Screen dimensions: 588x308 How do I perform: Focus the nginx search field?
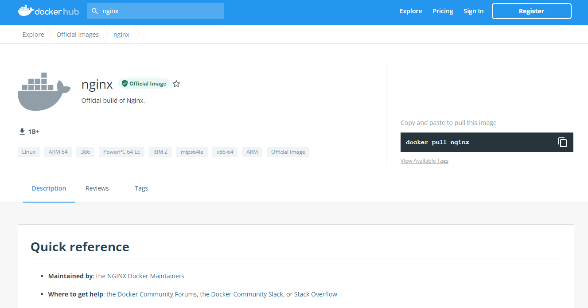156,11
